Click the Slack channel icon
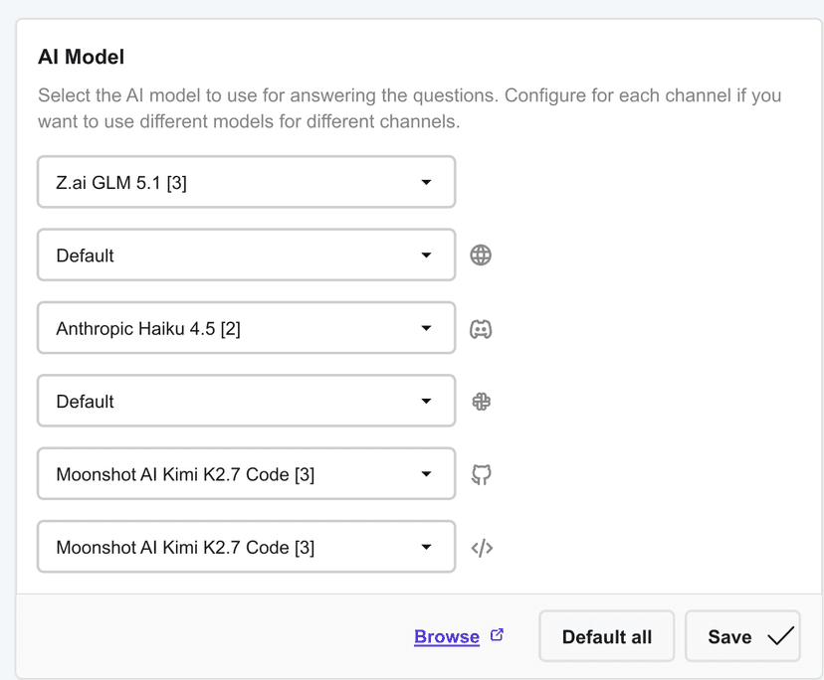 click(482, 402)
